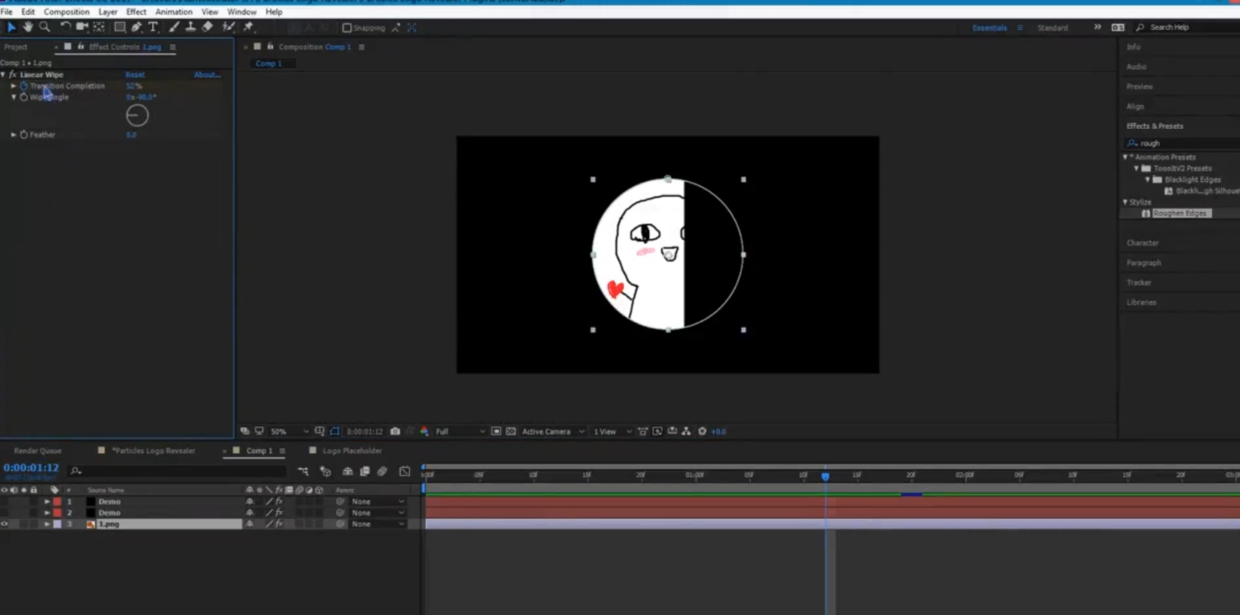Toggle the timeline shy layers icon
Screen dimensions: 1240x615
(348, 471)
